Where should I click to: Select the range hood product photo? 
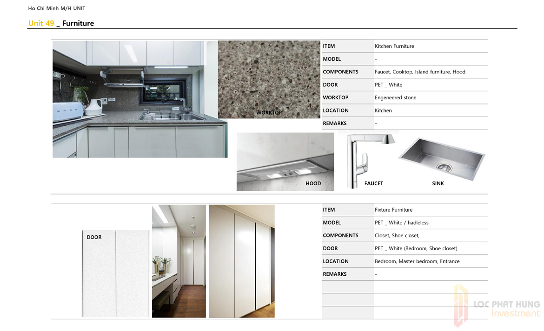pos(285,162)
